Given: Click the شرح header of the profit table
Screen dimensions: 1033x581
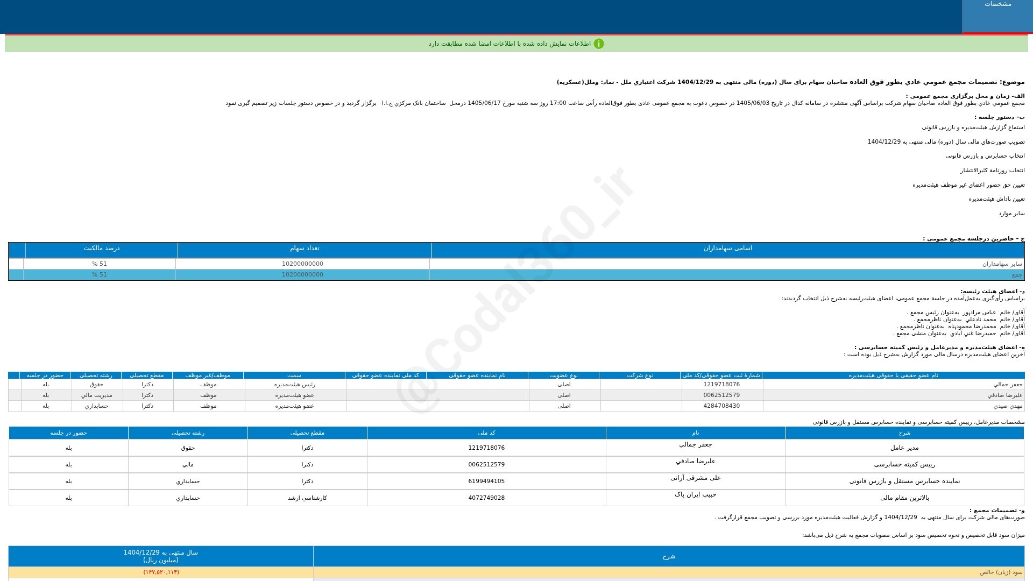Looking at the screenshot, I should 669,556.
